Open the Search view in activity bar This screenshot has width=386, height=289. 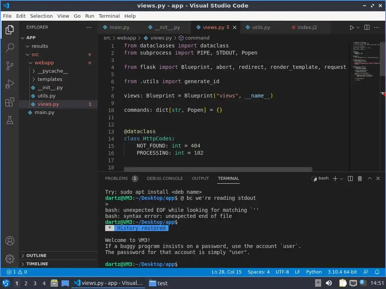[9, 48]
